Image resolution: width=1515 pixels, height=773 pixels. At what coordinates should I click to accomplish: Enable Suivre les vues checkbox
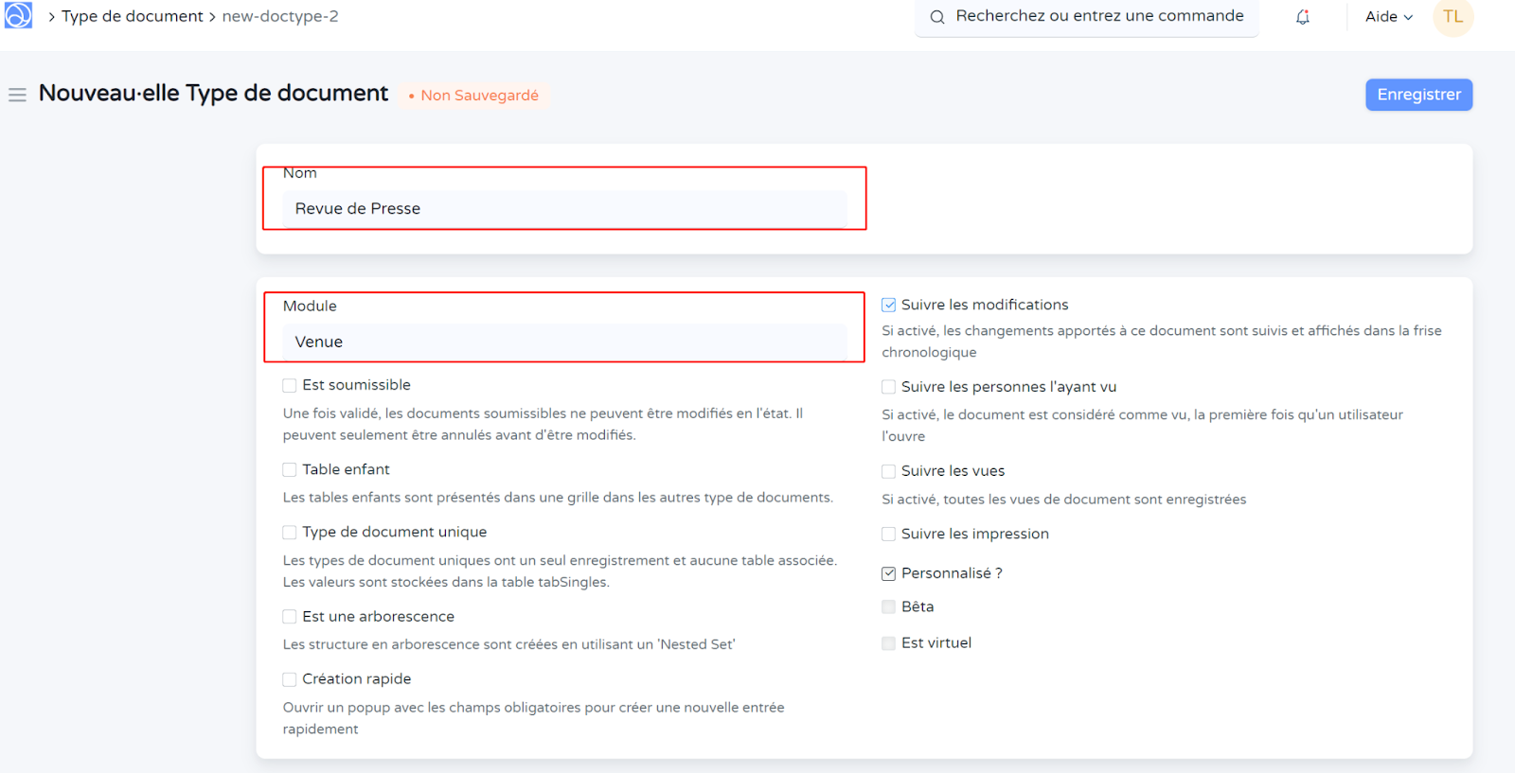(x=889, y=471)
